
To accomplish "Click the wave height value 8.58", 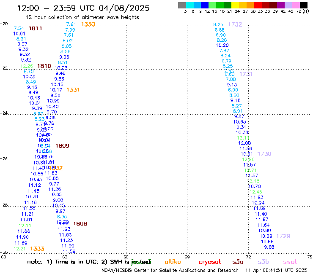I will tap(66, 51).
